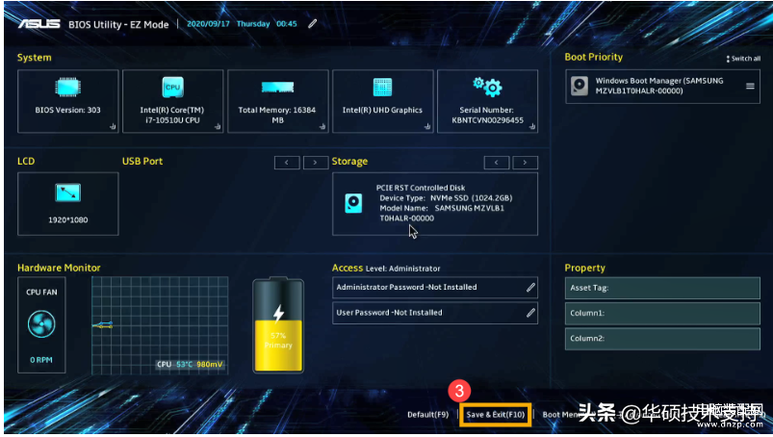This screenshot has height=437, width=773.
Task: Click the pencil icon to edit date and time
Action: [x=313, y=24]
